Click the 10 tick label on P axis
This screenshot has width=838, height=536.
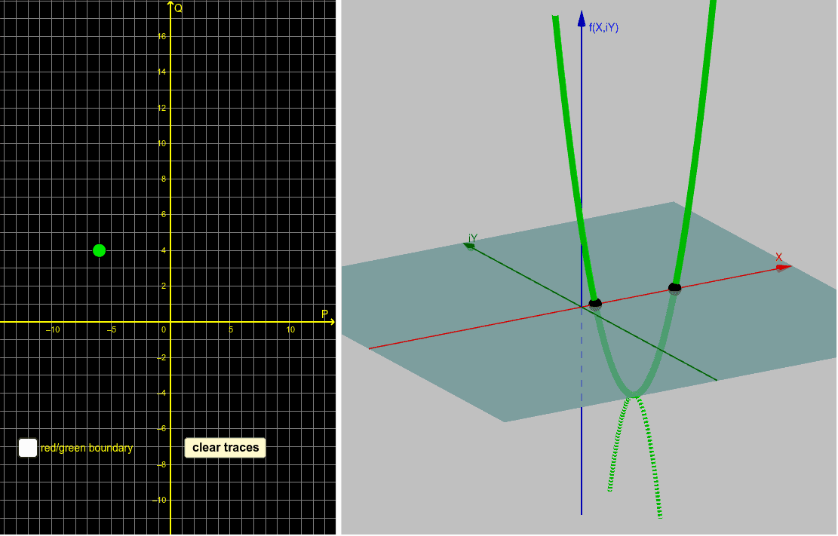click(x=290, y=329)
